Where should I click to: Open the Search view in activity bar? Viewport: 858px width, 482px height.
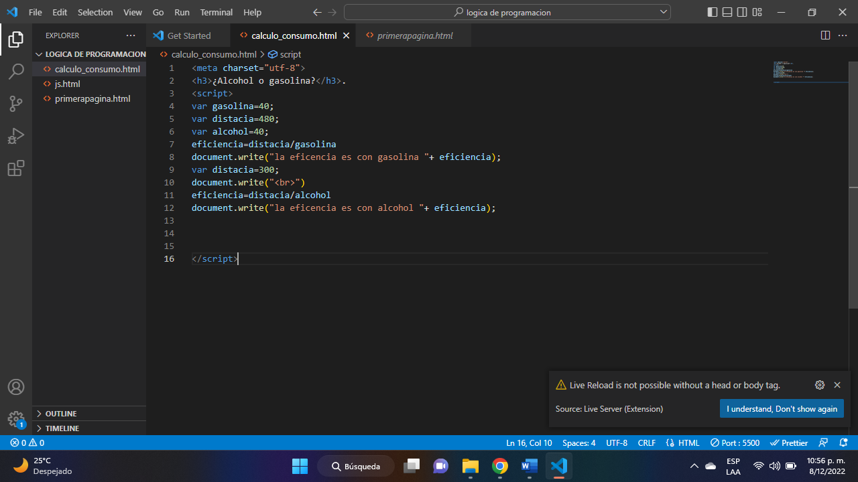[16, 72]
